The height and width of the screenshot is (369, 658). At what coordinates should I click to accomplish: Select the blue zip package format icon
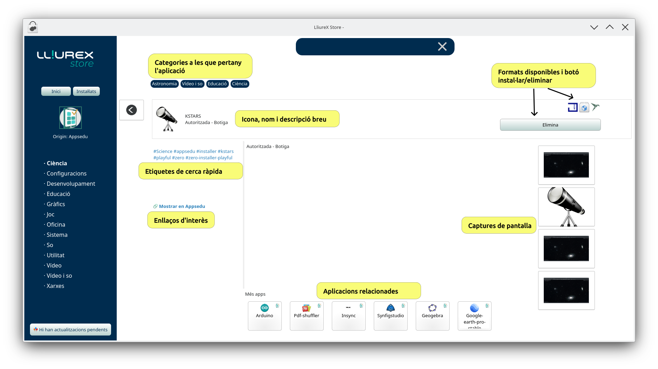click(572, 107)
